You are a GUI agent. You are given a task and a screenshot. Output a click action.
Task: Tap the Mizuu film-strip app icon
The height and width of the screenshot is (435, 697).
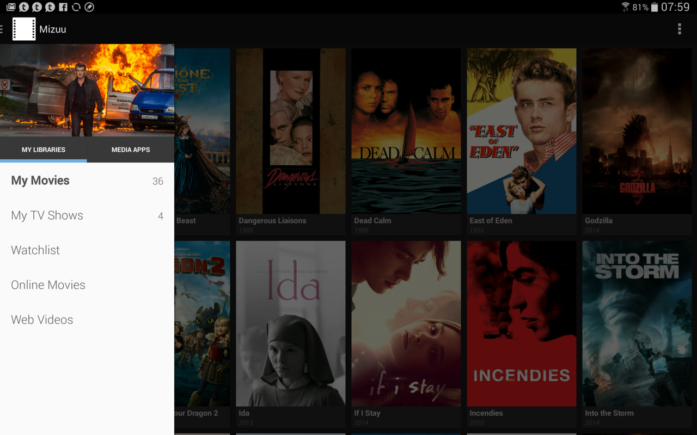pos(24,29)
